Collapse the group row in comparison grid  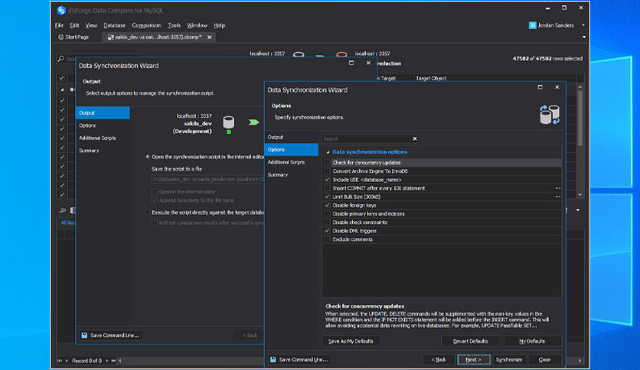click(x=62, y=89)
